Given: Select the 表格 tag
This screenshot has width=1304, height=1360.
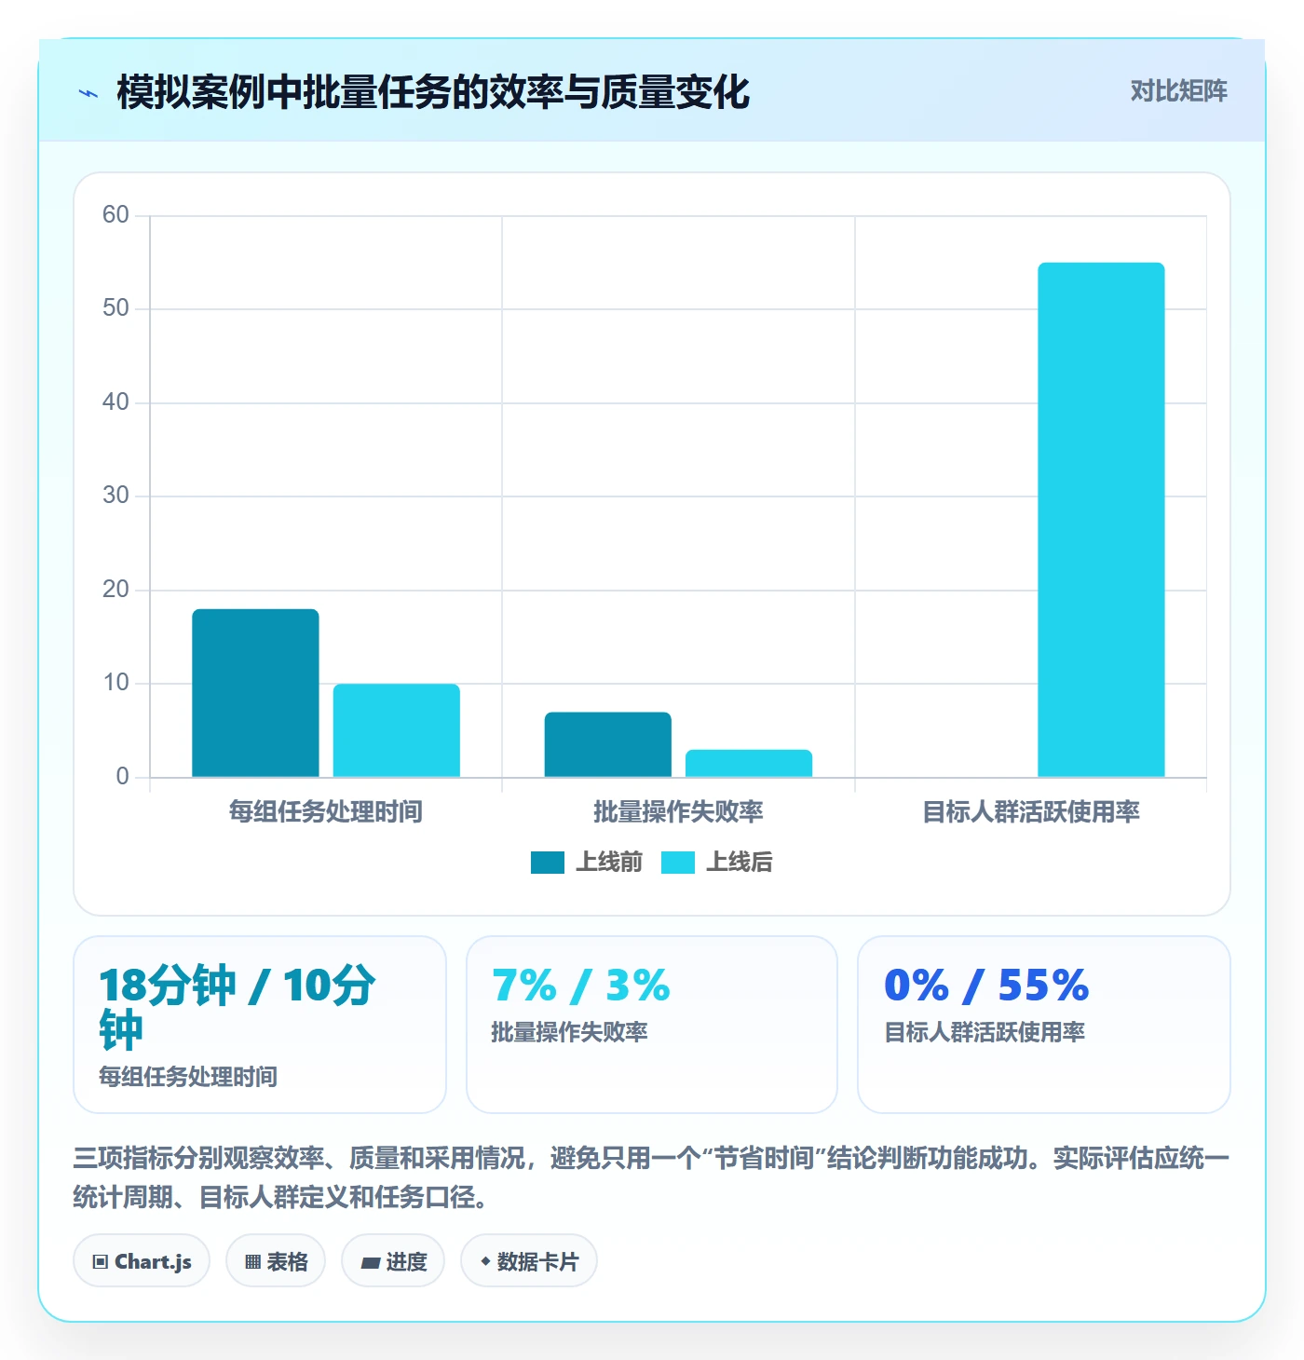Looking at the screenshot, I should [x=276, y=1261].
